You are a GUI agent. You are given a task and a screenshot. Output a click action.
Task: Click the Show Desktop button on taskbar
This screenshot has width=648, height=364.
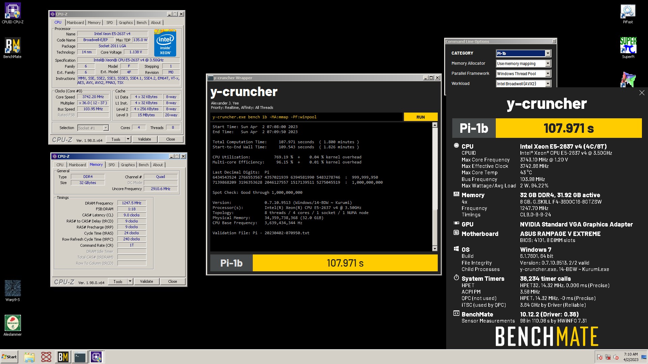645,357
